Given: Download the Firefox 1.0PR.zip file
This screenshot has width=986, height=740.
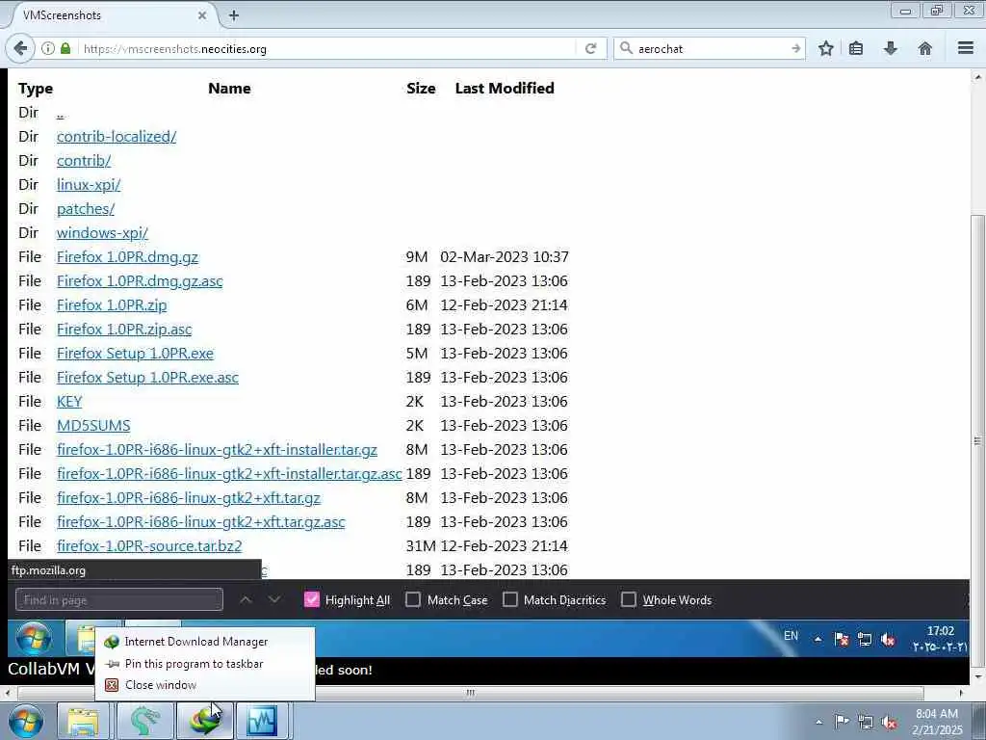Looking at the screenshot, I should pyautogui.click(x=112, y=305).
